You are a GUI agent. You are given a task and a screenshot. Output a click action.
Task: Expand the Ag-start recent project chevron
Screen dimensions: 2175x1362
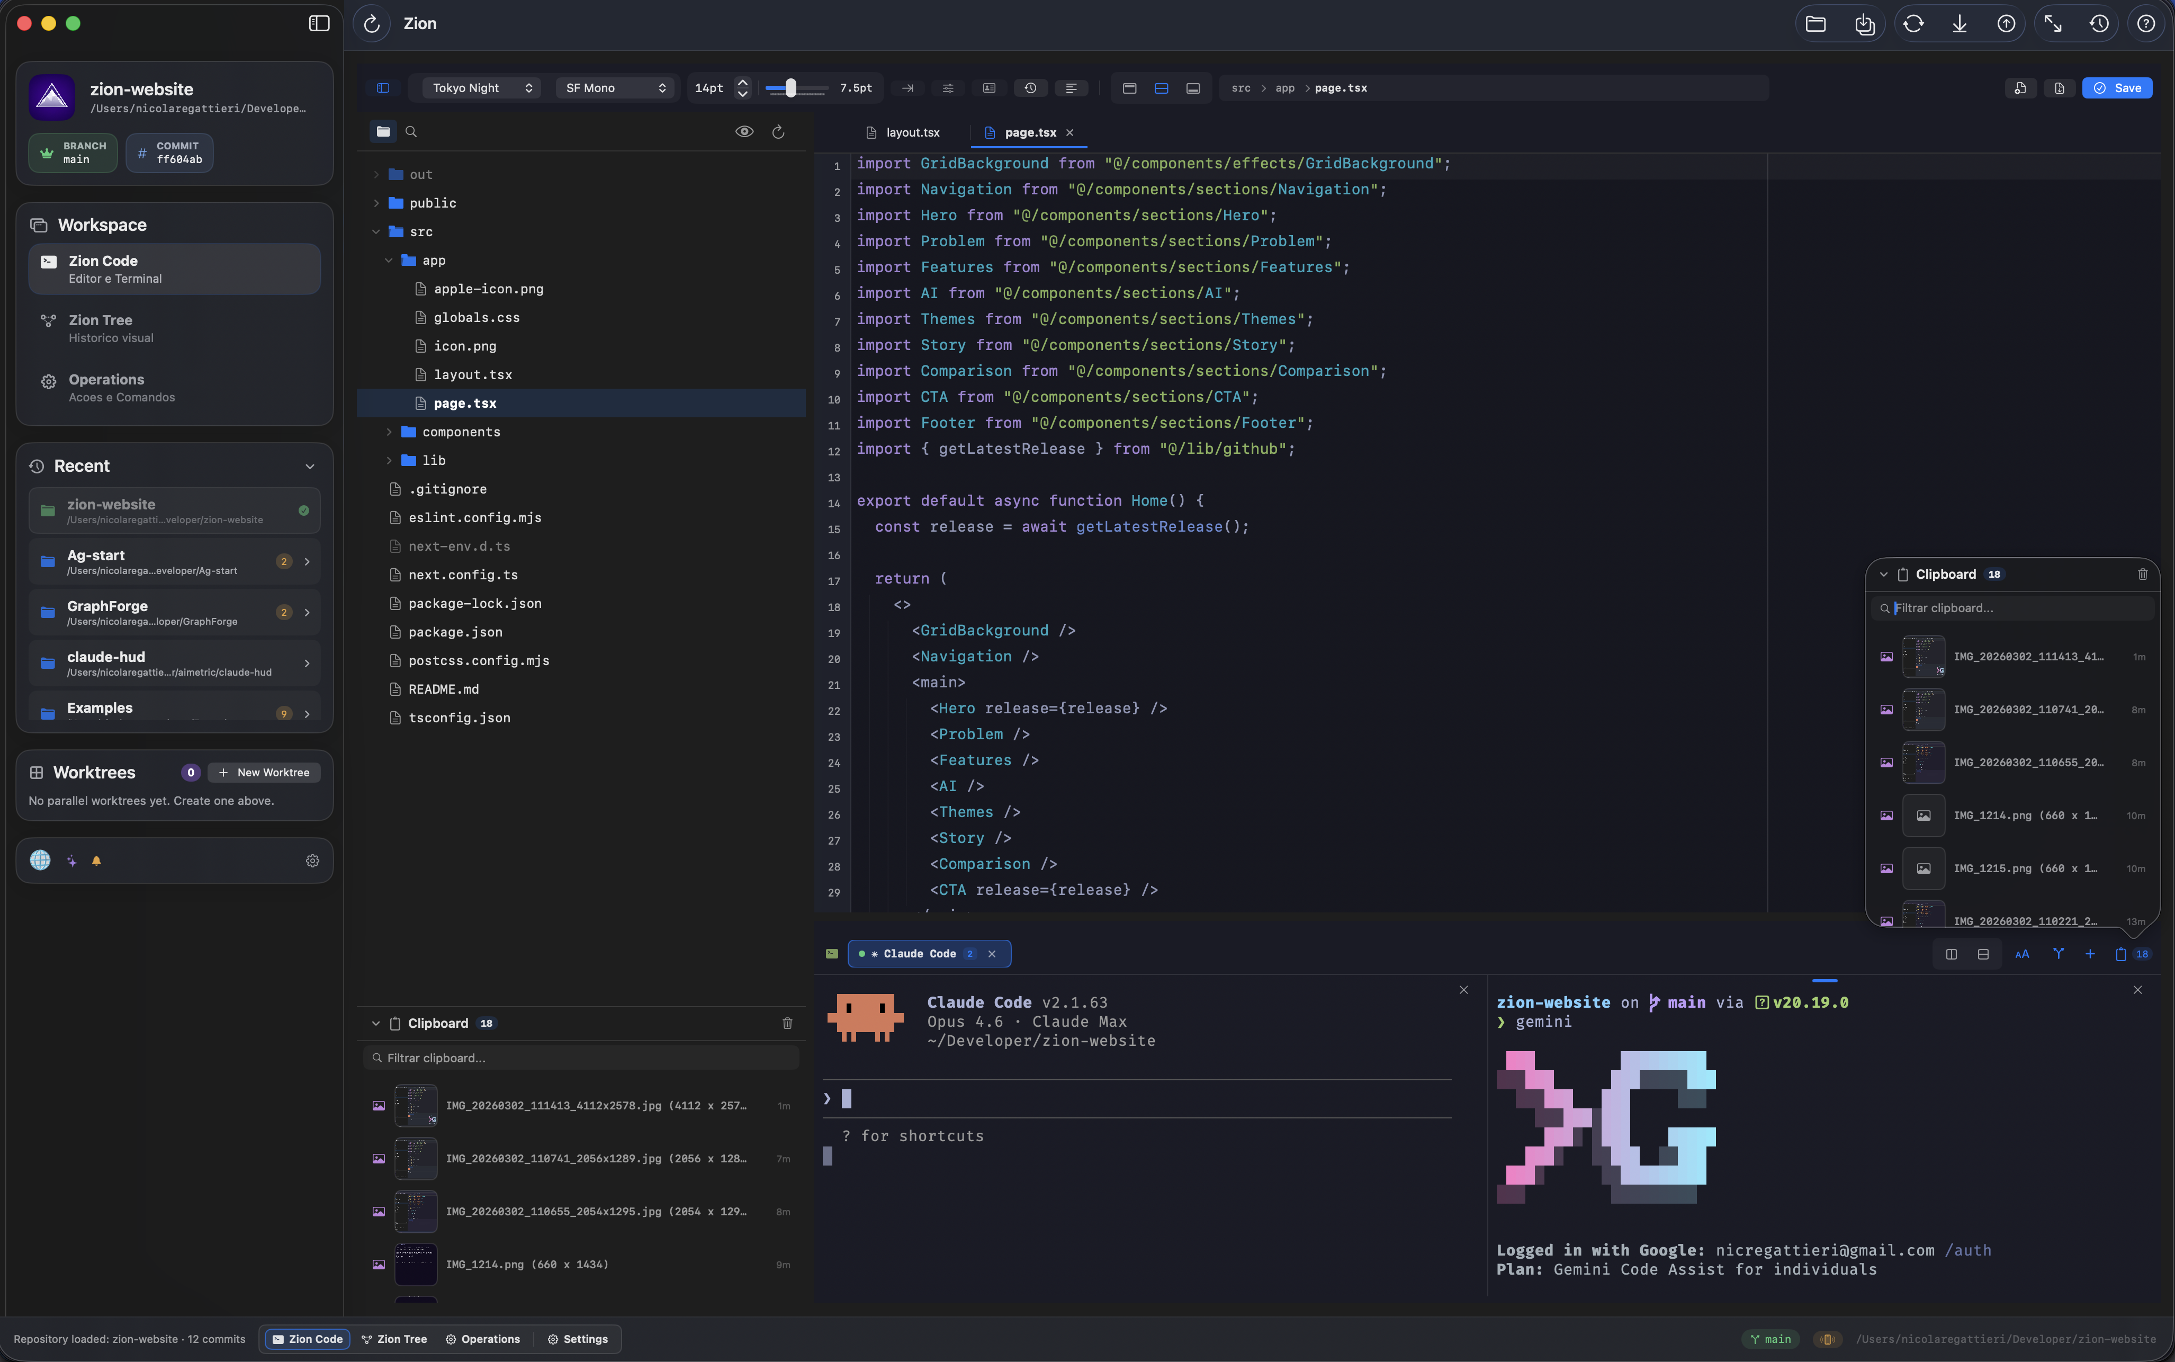307,562
